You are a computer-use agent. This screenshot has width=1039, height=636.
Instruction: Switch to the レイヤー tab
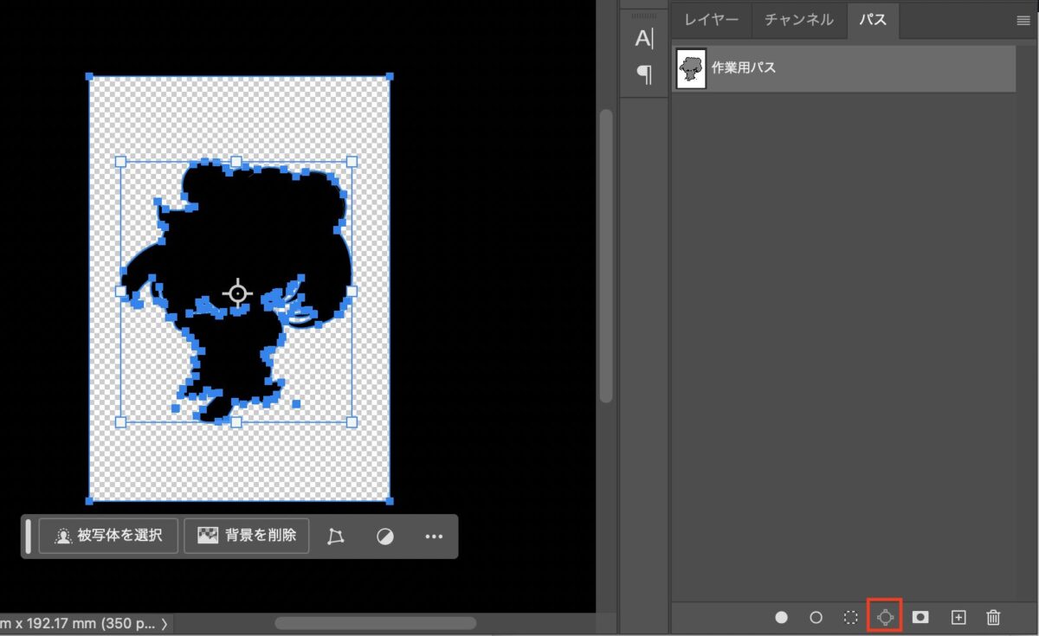[x=711, y=20]
